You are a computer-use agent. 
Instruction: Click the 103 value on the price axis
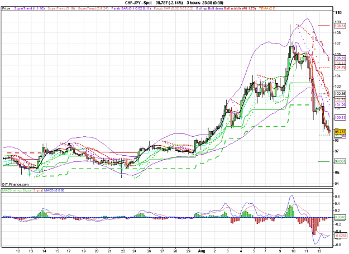tap(338, 87)
